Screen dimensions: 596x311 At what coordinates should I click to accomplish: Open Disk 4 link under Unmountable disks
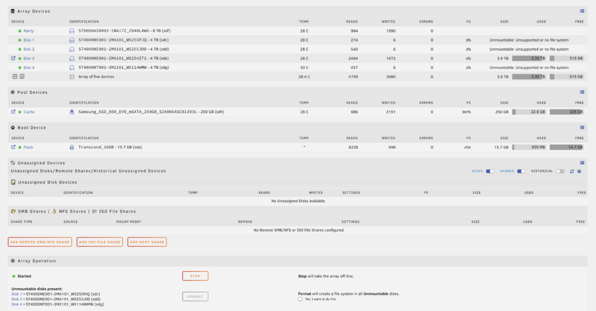(17, 304)
